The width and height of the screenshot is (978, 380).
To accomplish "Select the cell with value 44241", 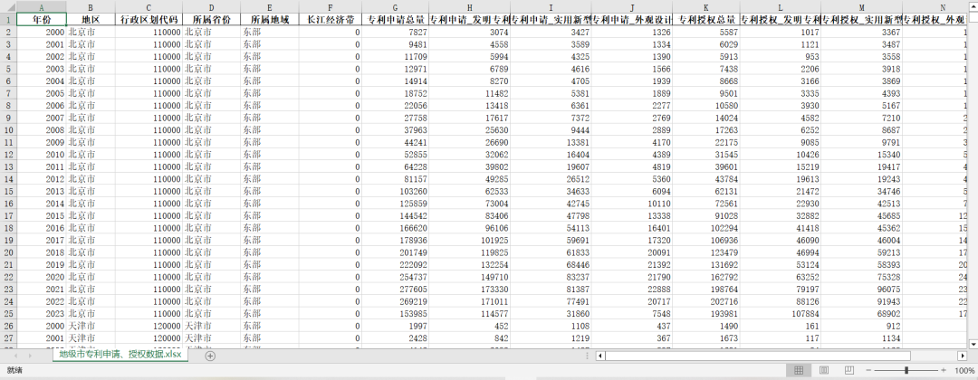I will pyautogui.click(x=396, y=142).
